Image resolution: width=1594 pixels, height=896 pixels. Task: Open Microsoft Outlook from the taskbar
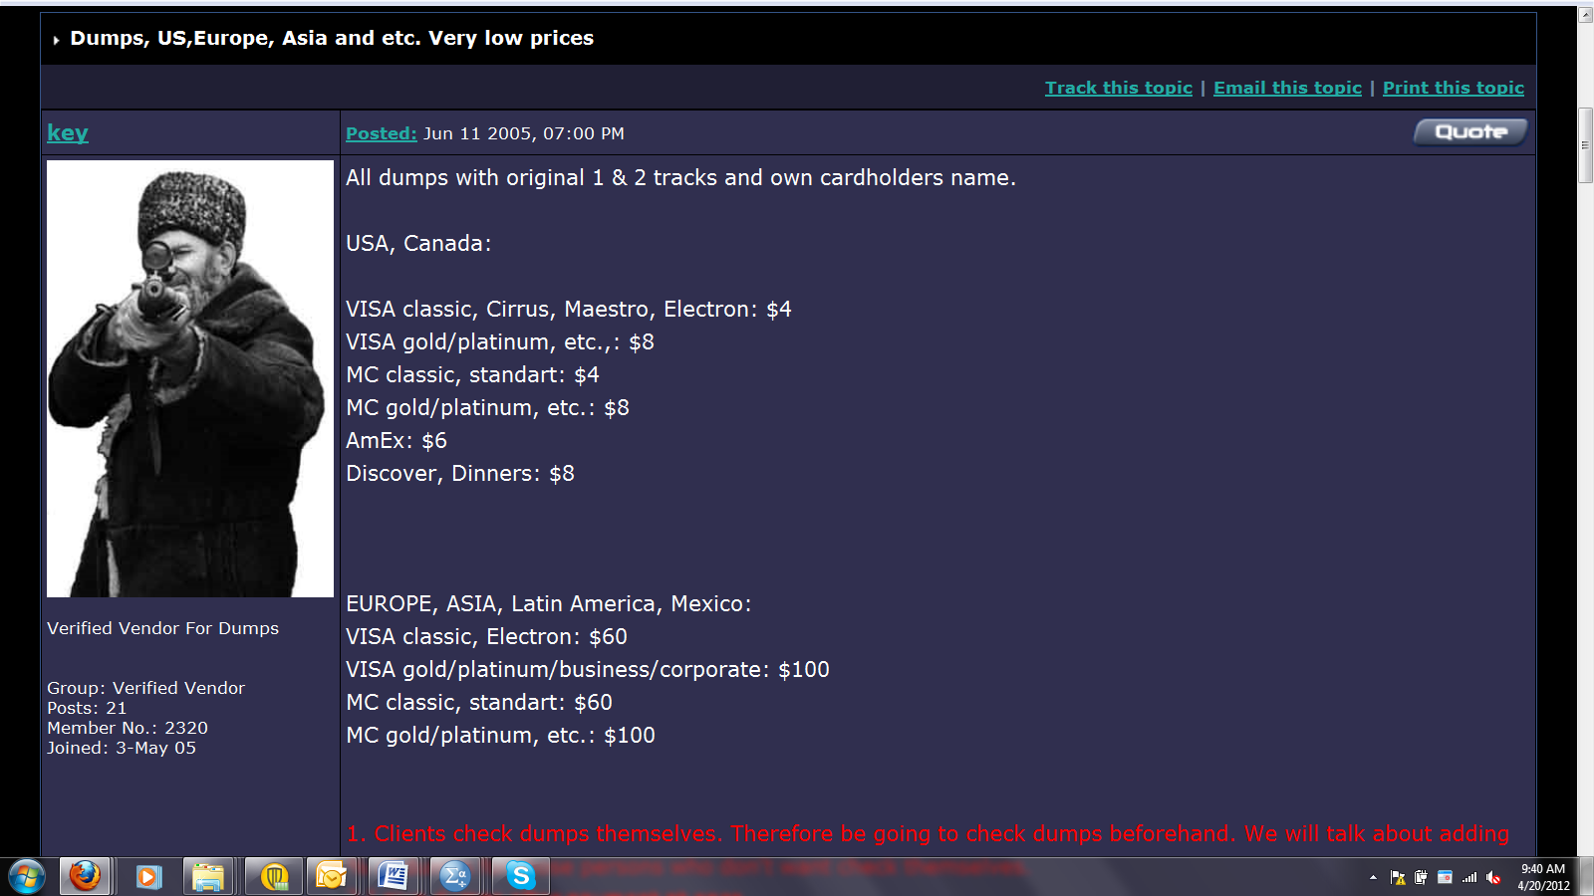[331, 876]
